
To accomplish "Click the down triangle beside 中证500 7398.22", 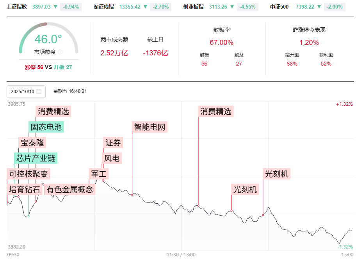I will (x=320, y=7).
